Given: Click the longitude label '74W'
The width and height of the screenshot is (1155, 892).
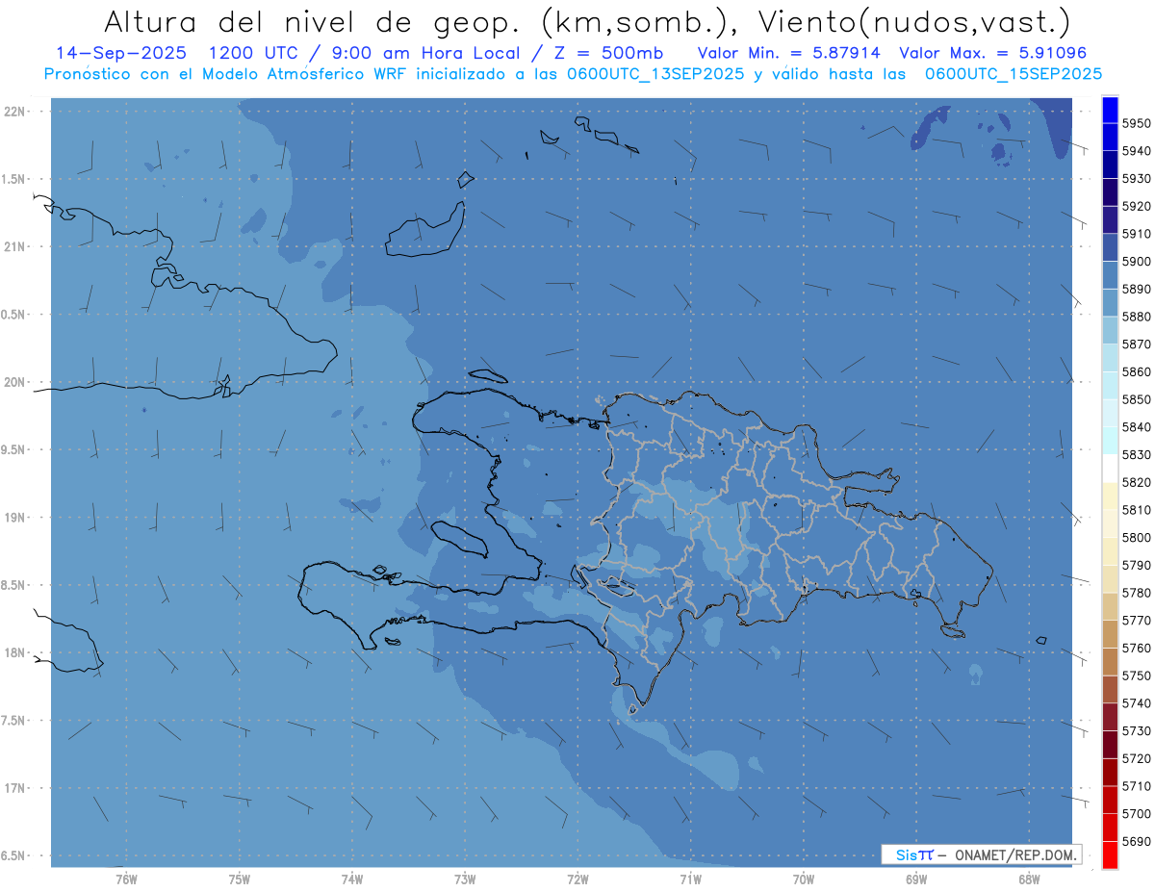Looking at the screenshot, I should click(x=351, y=879).
